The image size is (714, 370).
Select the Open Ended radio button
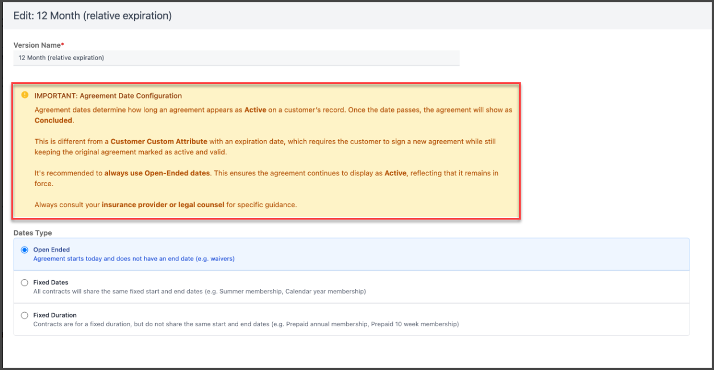click(24, 250)
